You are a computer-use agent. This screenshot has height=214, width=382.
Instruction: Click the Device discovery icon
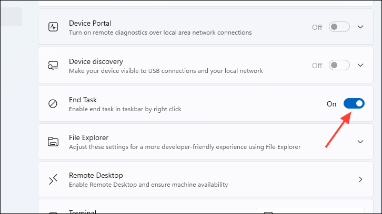[x=53, y=66]
